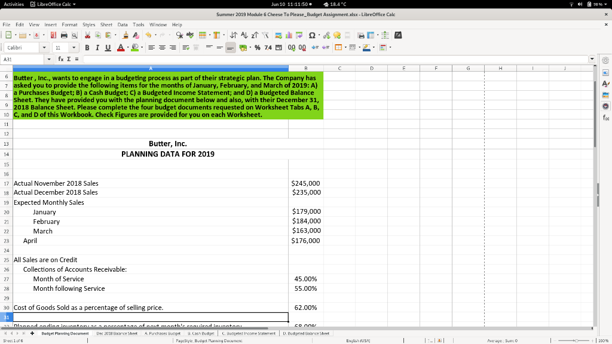Viewport: 612px width, 344px height.
Task: Open the Borders dropdown arrow
Action: click(345, 47)
